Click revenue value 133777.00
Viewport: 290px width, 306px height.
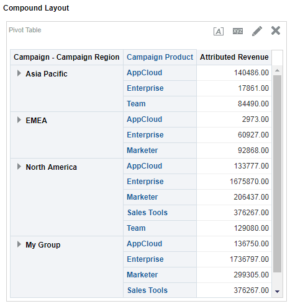pos(251,166)
